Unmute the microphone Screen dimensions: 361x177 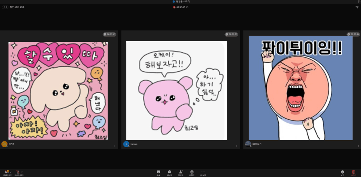coord(18,172)
